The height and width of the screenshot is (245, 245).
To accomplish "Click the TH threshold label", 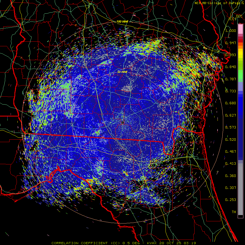I will click(x=234, y=212).
